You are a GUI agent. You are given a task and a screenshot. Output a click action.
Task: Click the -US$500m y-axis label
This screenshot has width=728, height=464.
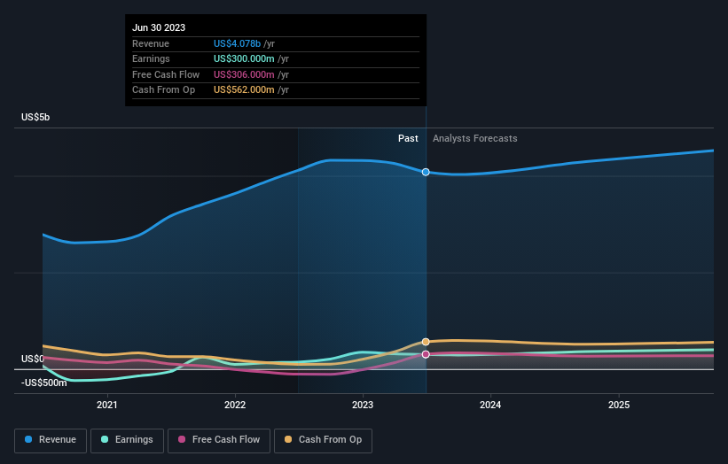(44, 383)
